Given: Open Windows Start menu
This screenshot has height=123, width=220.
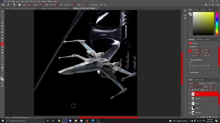Looking at the screenshot, I should pos(3,121).
